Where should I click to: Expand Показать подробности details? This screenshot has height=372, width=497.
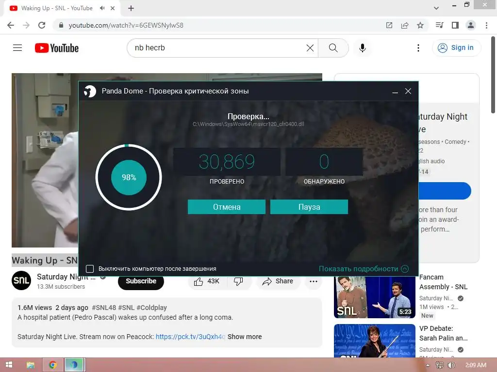(x=364, y=268)
